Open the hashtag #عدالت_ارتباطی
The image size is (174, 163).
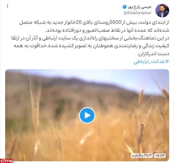(151, 61)
